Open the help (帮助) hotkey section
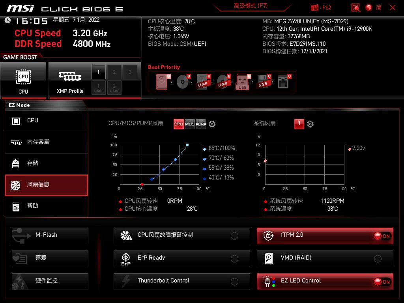404x303 pixels. (47, 206)
